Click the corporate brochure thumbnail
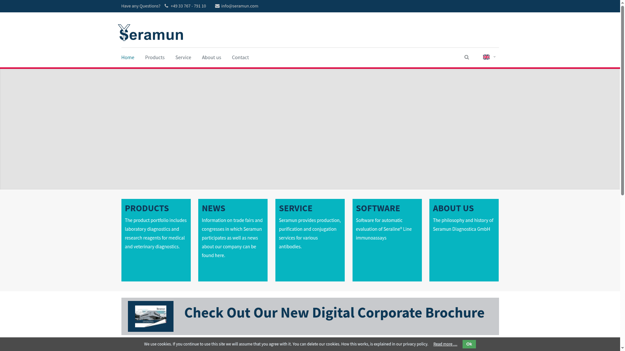 click(150, 316)
